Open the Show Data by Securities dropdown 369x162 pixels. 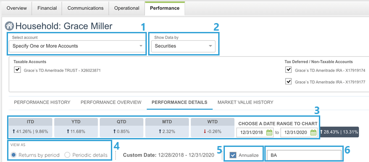tap(183, 46)
